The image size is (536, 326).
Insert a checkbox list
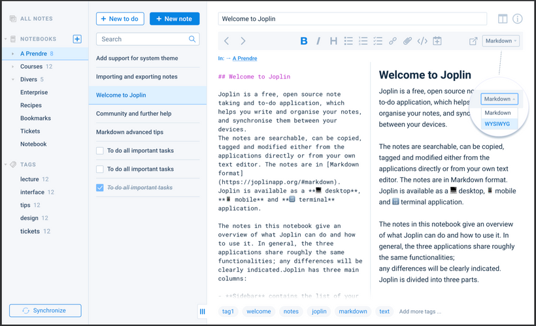[378, 41]
